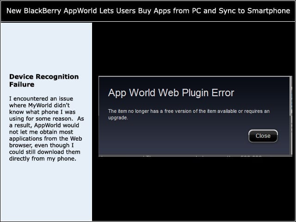The image size is (296, 222).
Task: Click the 'Device Recognition Failure' heading
Action: coord(44,80)
